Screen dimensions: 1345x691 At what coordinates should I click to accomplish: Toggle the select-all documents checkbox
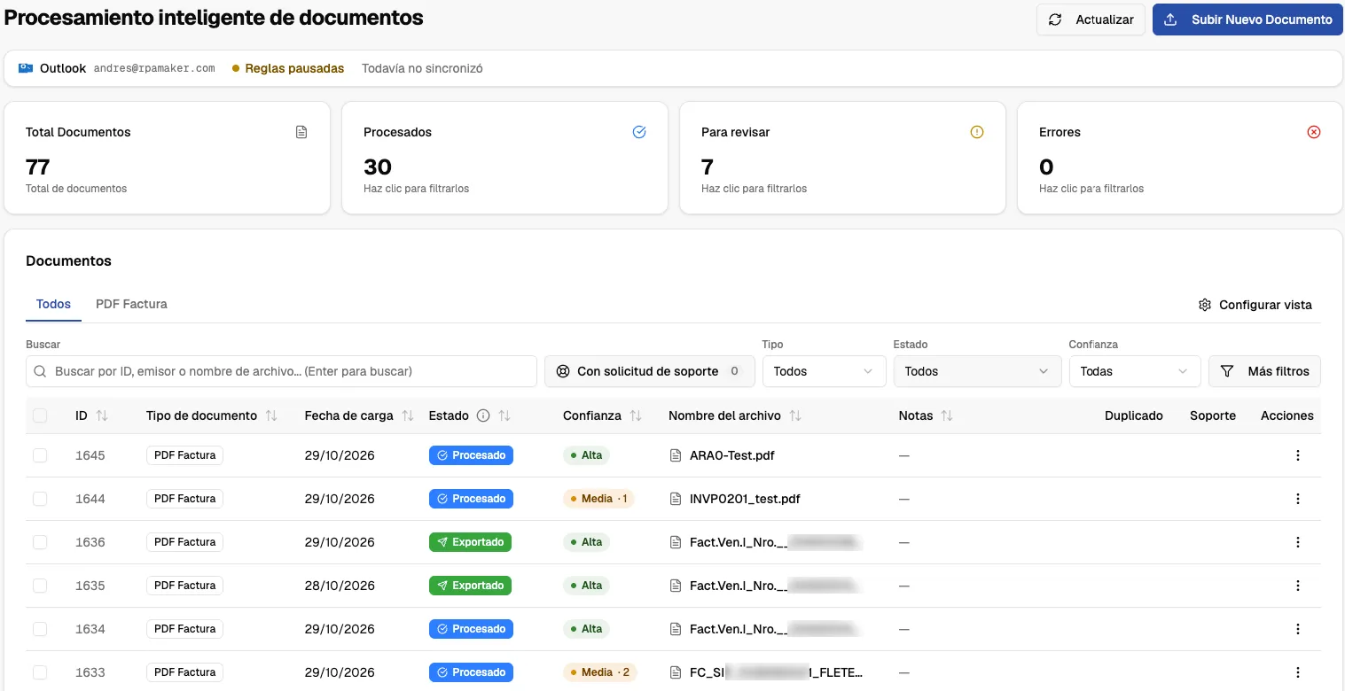pyautogui.click(x=40, y=415)
